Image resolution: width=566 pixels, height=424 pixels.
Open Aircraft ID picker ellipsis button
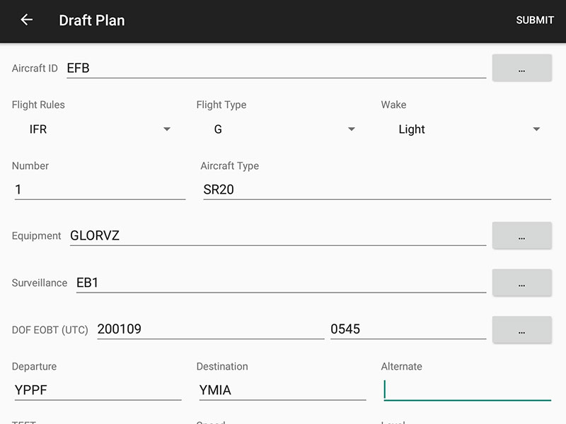(x=521, y=68)
